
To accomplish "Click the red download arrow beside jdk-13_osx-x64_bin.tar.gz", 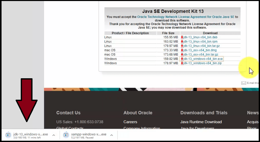I will [x=182, y=55].
